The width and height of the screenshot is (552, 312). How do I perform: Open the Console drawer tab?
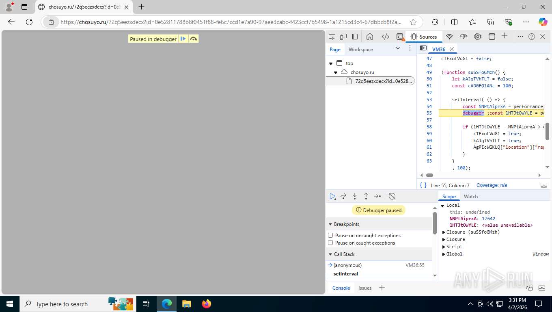341,288
